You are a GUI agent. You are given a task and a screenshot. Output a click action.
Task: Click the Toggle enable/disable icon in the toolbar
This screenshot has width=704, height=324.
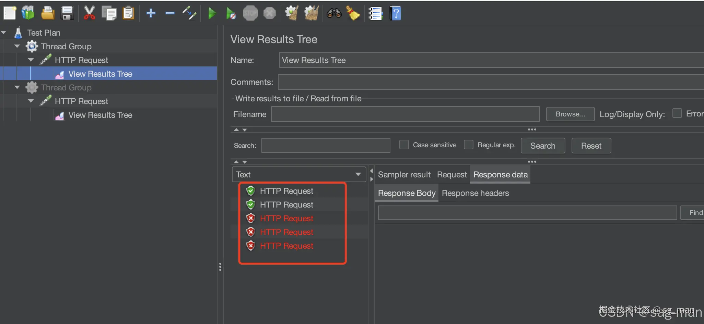[189, 13]
